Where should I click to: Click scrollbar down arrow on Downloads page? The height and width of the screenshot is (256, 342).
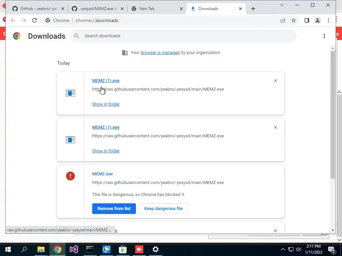(x=333, y=230)
